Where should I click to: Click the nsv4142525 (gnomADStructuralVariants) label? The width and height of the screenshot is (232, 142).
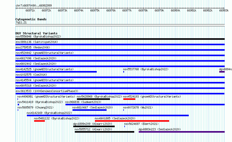tap(45, 69)
